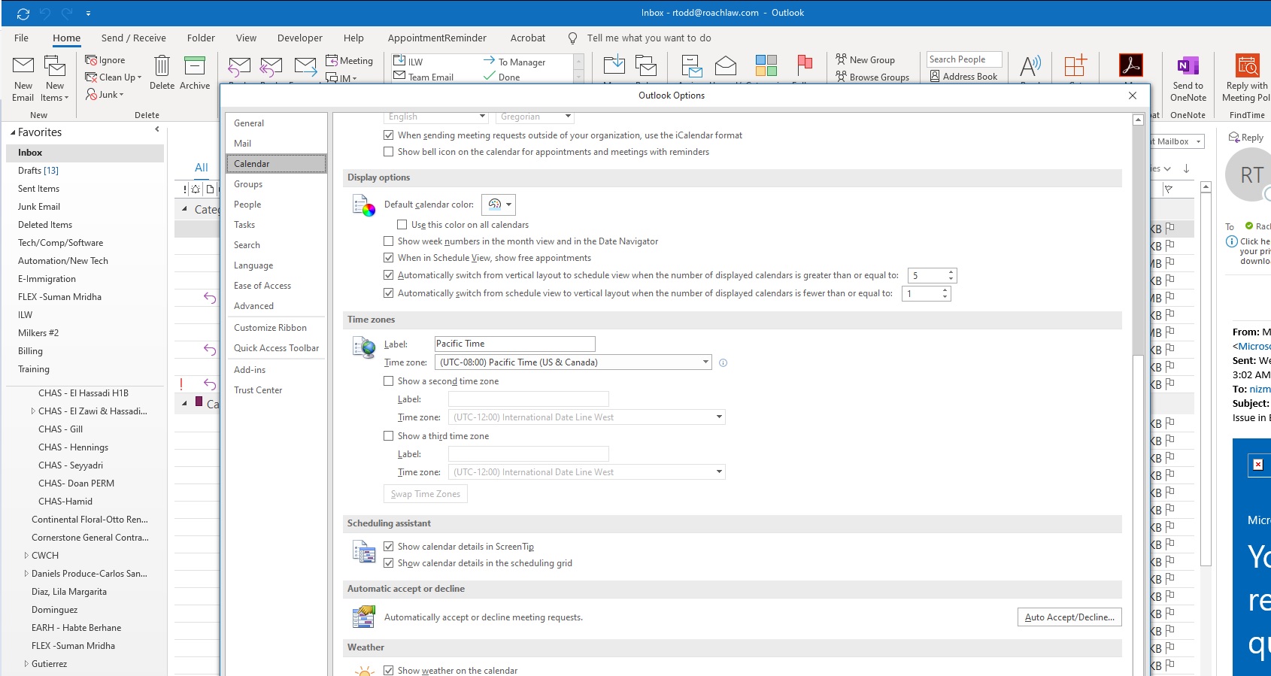Viewport: 1271px width, 676px height.
Task: Click Ignore in the Delete group
Action: click(105, 60)
